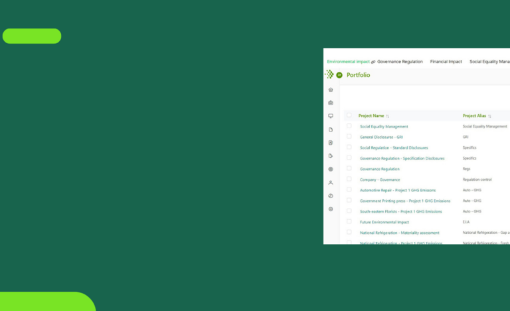Click the monitor icon in the sidebar
Viewport: 510px width, 311px height.
(331, 116)
